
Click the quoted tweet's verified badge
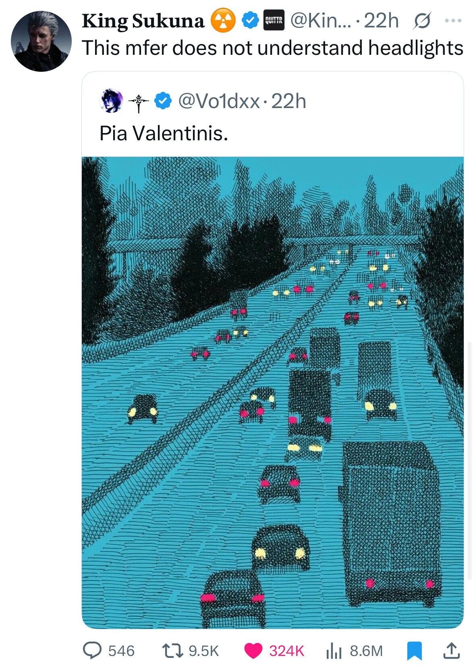pos(163,101)
